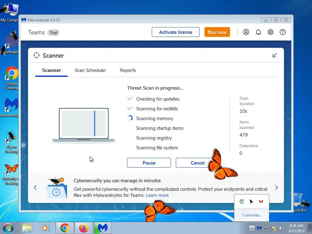Screen dimensions: 312x234
Task: Click the network tray icon
Action: 266,228
